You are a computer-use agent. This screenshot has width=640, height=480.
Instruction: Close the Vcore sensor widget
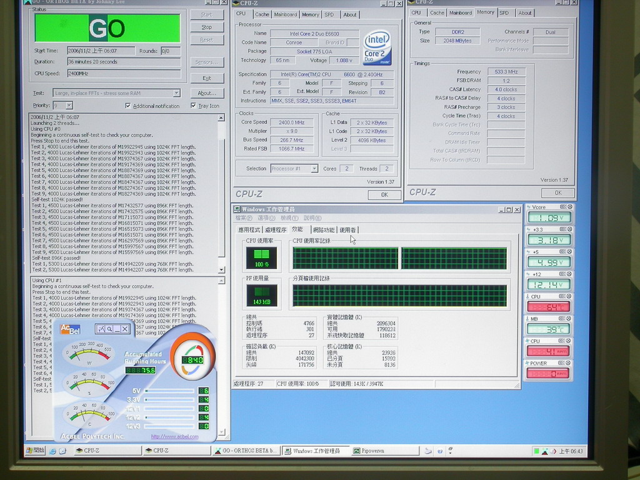click(570, 207)
